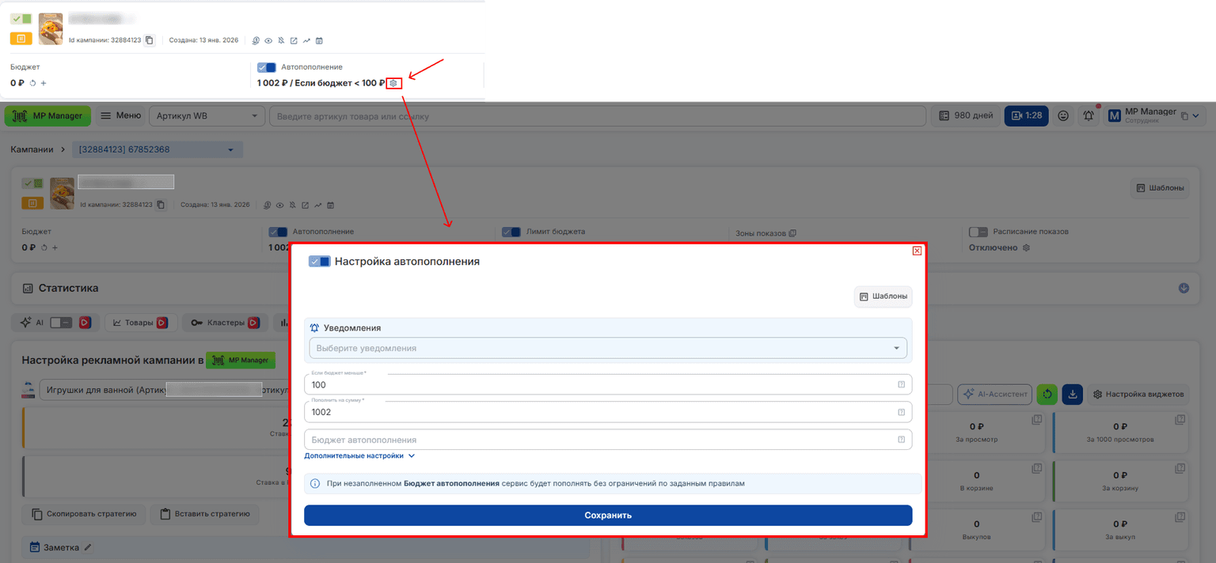1216x563 pixels.
Task: Open autotopup settings gear in top snippet
Action: (x=393, y=83)
